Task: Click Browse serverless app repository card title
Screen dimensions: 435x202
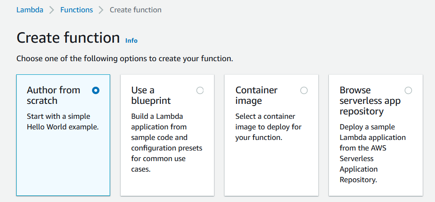Action: [370, 101]
